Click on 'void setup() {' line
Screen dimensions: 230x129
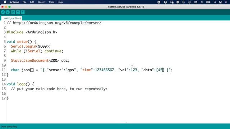click(21, 42)
